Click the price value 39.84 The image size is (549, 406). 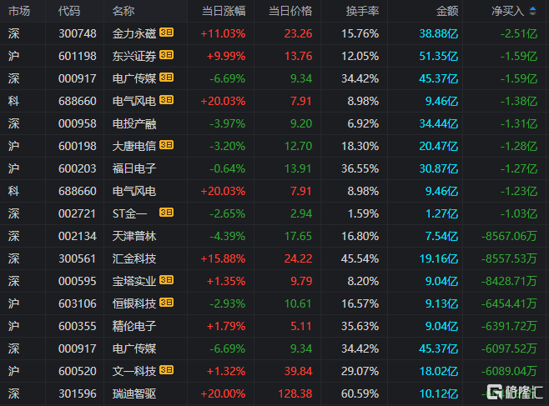299,371
